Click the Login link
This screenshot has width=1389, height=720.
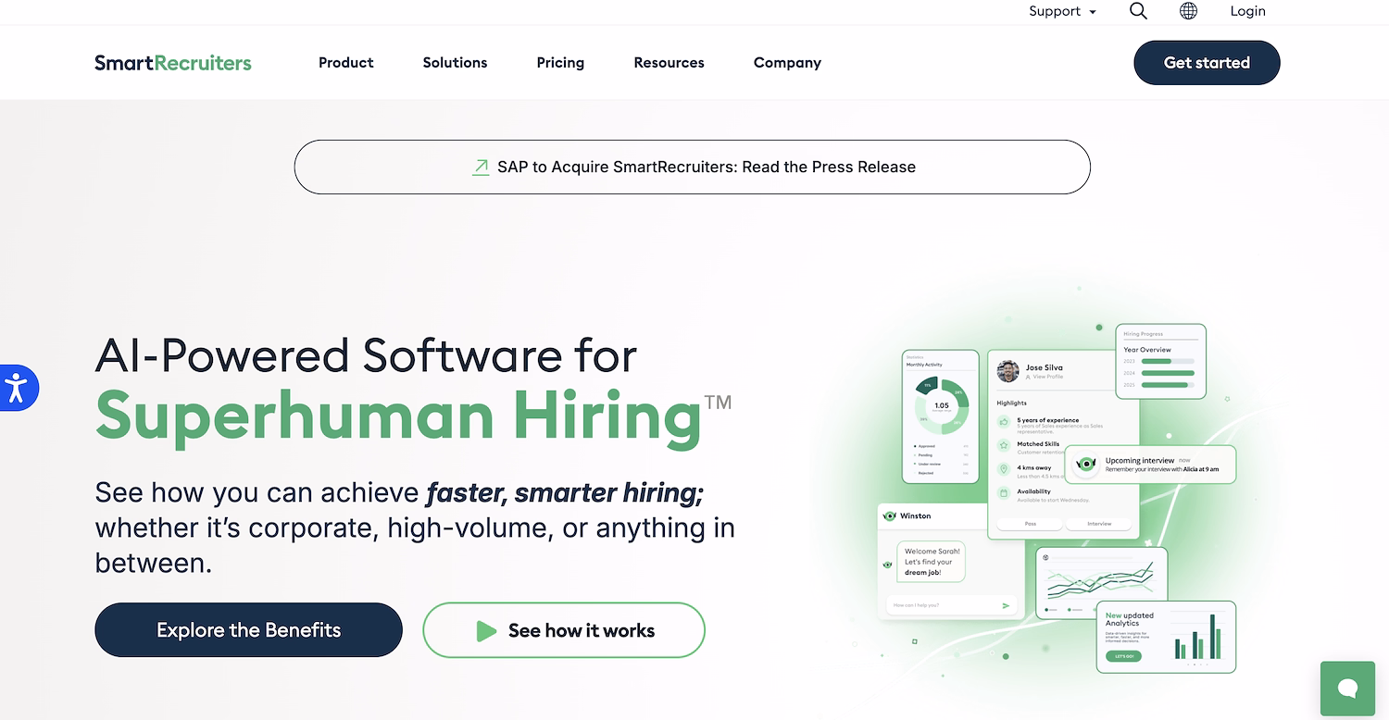tap(1247, 11)
